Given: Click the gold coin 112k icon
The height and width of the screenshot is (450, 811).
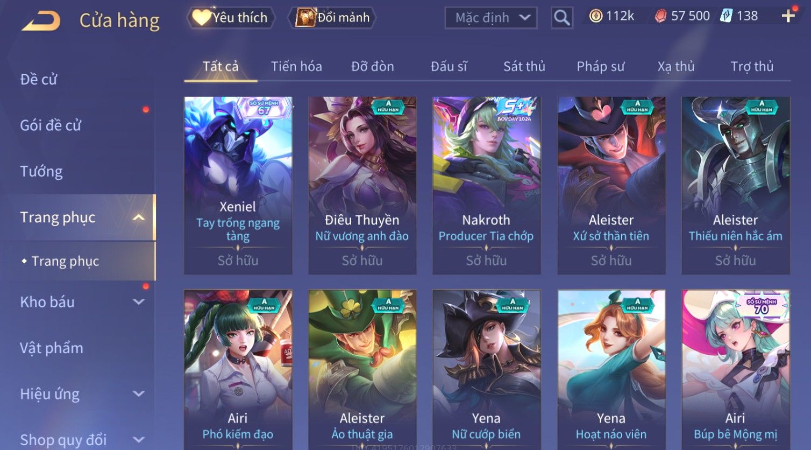Looking at the screenshot, I should tap(595, 16).
